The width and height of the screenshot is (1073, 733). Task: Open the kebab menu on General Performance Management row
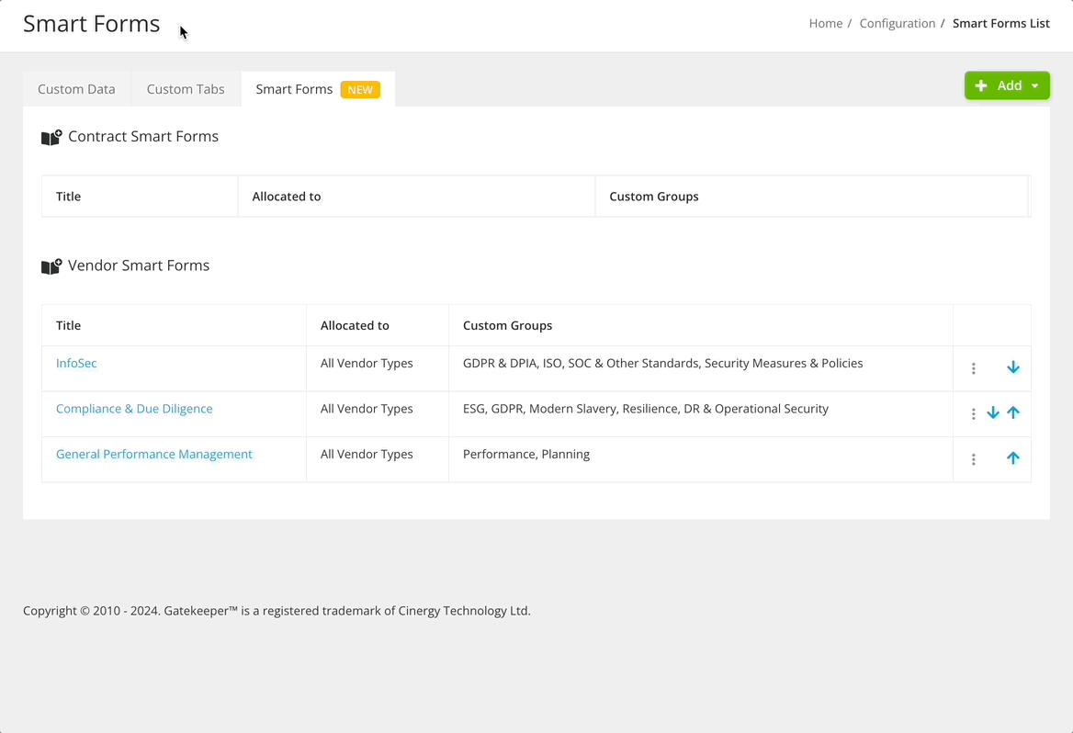pyautogui.click(x=973, y=458)
